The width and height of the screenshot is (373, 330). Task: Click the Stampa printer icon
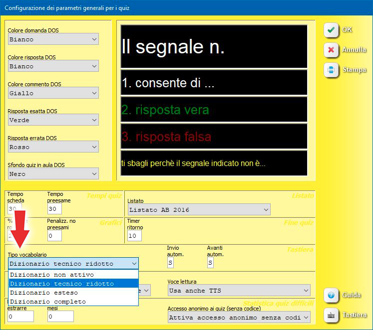pyautogui.click(x=331, y=70)
